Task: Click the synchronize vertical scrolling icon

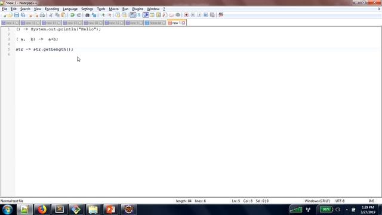Action: click(x=118, y=15)
